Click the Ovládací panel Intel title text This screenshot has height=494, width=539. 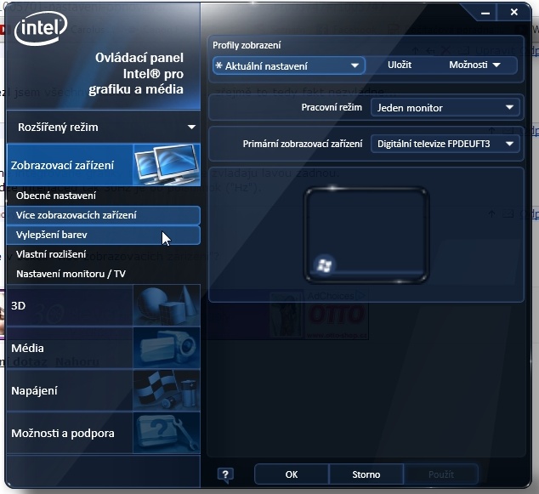pyautogui.click(x=136, y=74)
